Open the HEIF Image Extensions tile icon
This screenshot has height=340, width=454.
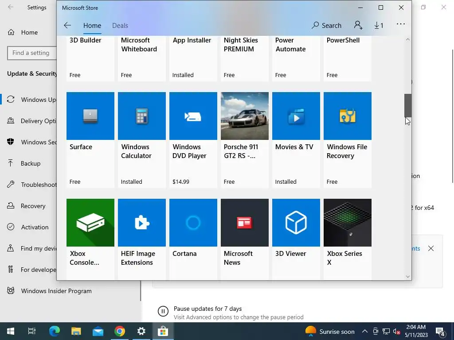point(142,223)
